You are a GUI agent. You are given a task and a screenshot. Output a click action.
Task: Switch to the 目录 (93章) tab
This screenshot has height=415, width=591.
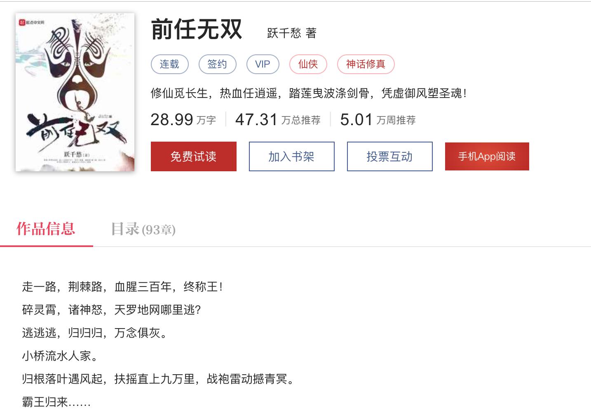(x=143, y=229)
